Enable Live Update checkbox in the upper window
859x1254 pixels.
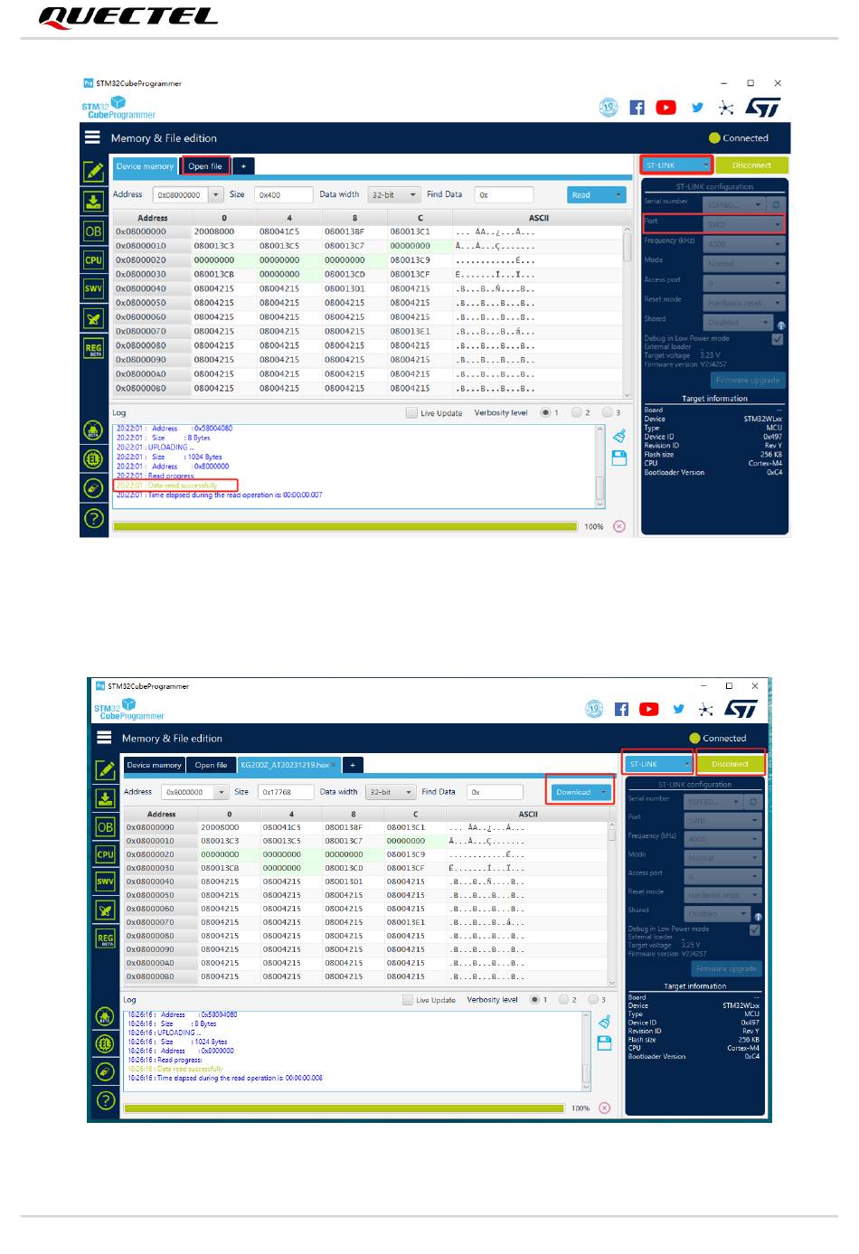413,413
